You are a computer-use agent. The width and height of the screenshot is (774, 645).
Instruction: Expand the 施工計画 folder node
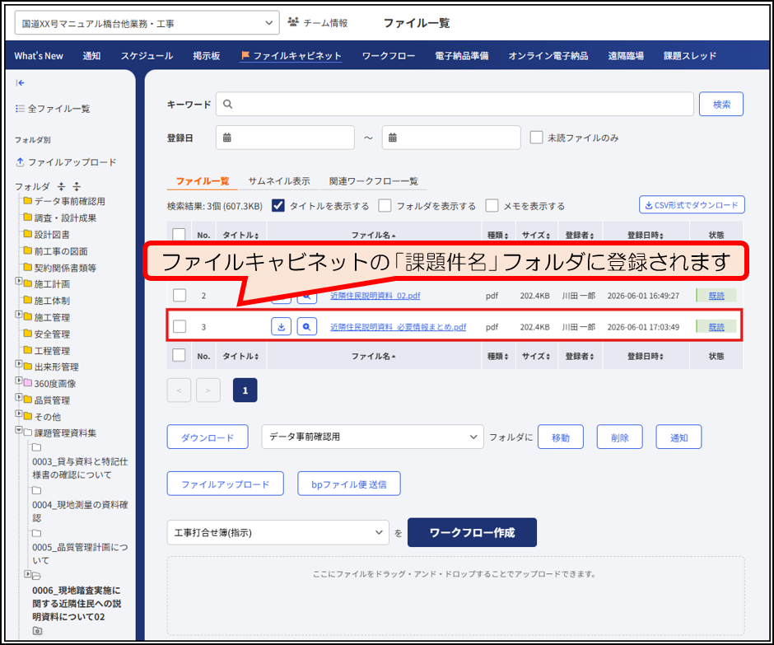pyautogui.click(x=19, y=281)
